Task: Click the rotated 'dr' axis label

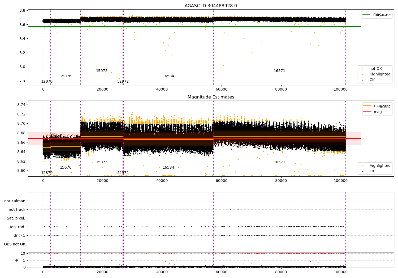Action: coord(17,260)
